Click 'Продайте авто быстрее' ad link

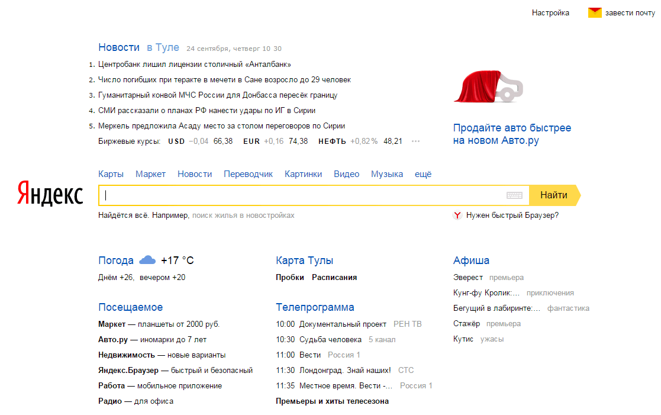click(512, 134)
